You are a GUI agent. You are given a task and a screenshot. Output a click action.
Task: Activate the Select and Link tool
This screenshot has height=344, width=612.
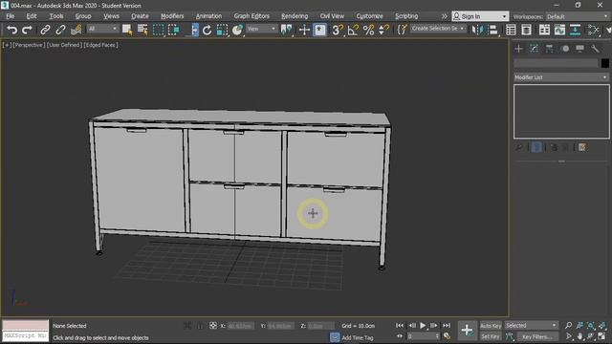pos(45,30)
